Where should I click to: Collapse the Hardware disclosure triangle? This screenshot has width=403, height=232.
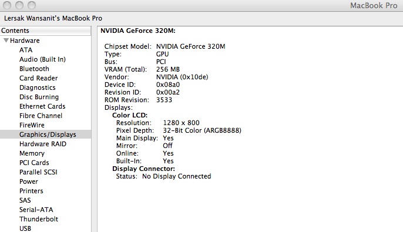pos(6,41)
